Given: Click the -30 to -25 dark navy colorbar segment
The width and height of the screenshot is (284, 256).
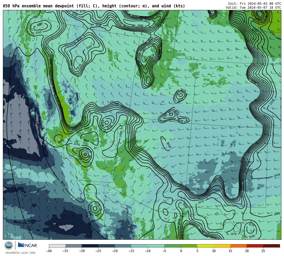Looking at the screenshot, I should coord(90,246).
